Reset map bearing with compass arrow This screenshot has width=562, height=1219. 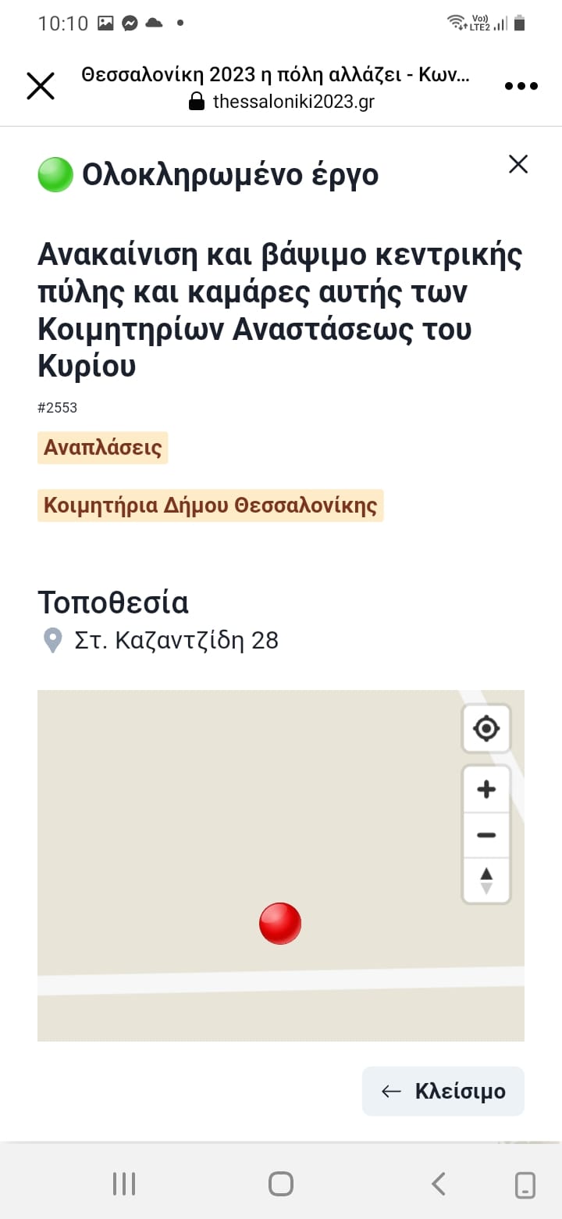point(486,880)
